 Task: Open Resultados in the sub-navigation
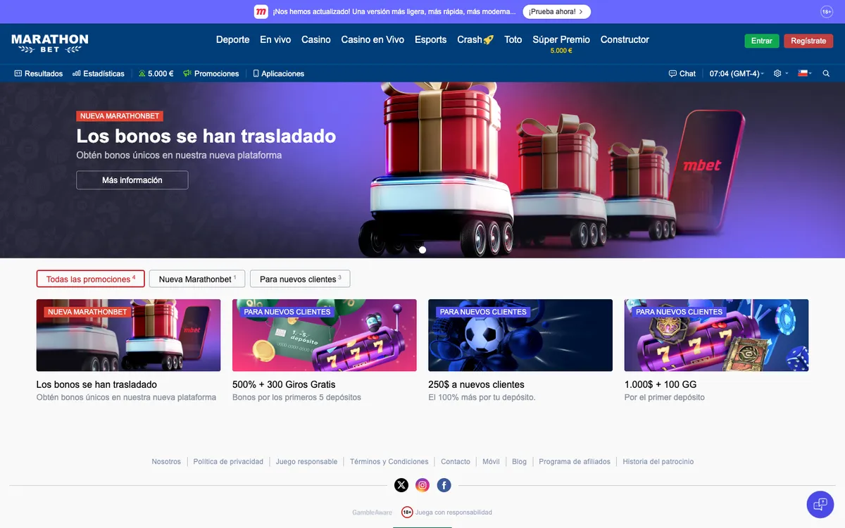click(x=39, y=73)
